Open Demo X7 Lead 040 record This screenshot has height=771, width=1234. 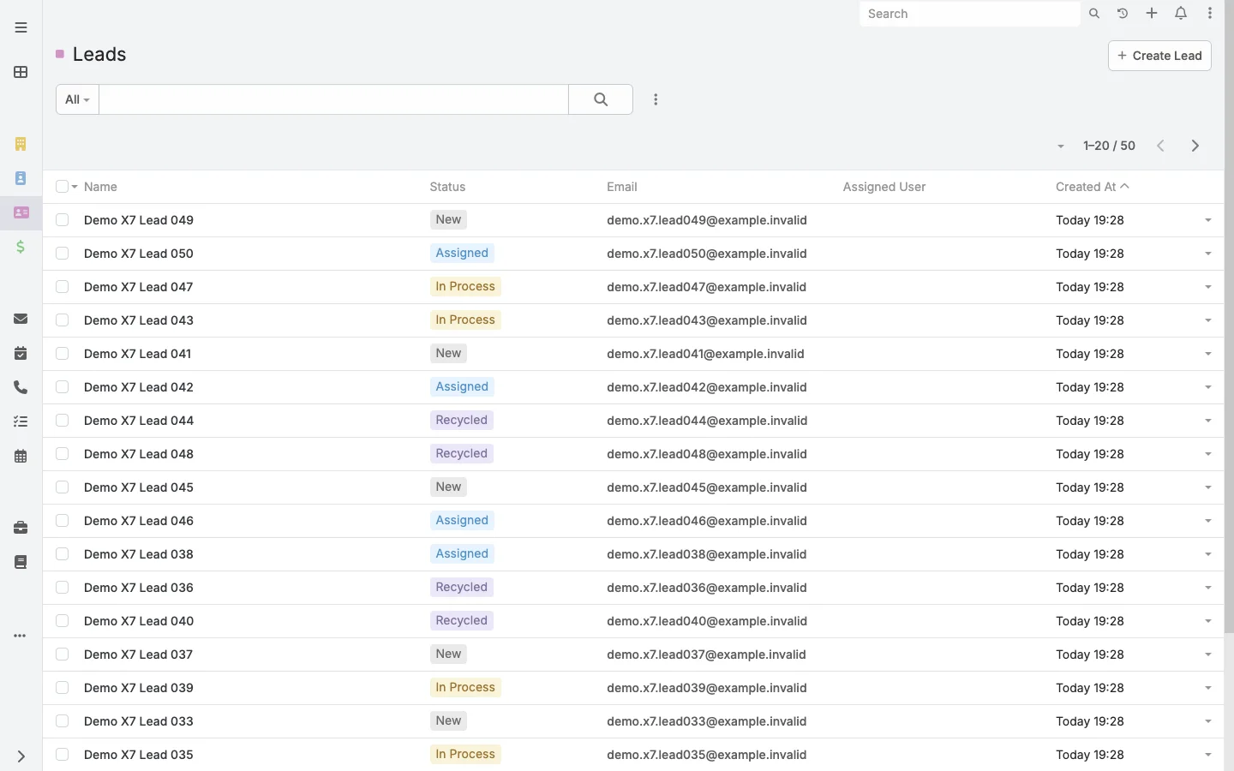click(x=139, y=621)
